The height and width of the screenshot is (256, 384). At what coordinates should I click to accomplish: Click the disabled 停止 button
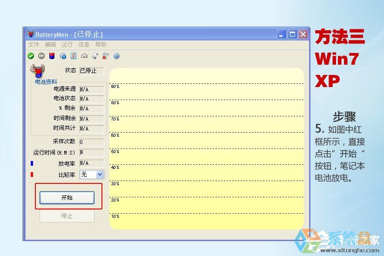point(67,216)
